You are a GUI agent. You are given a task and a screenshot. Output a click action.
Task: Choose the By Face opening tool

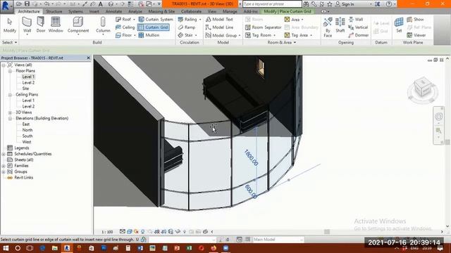328,27
